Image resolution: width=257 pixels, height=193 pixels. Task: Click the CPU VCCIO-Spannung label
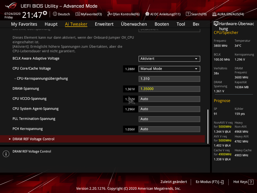click(x=30, y=99)
